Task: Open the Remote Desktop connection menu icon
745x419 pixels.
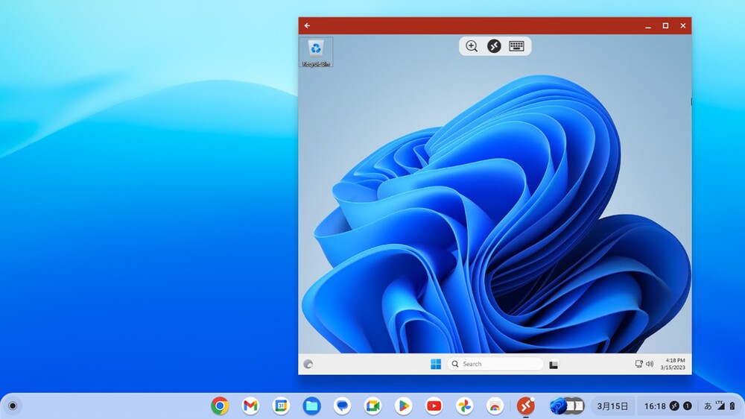Action: pyautogui.click(x=494, y=46)
